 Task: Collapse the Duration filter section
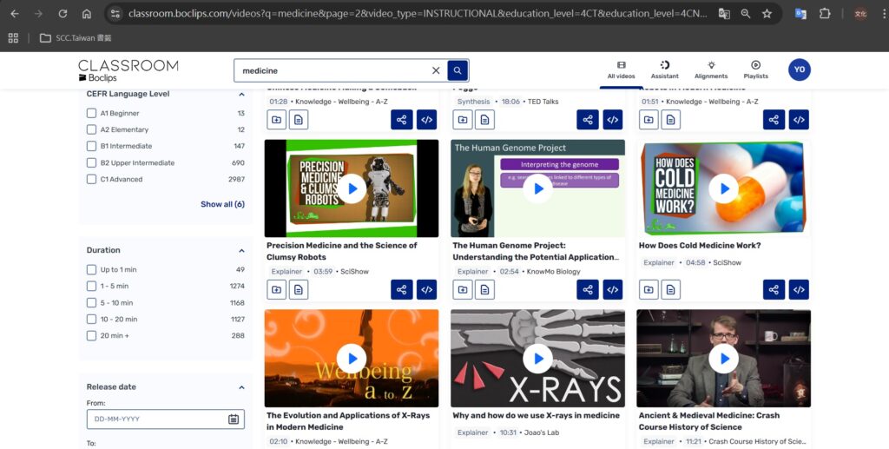pos(241,250)
